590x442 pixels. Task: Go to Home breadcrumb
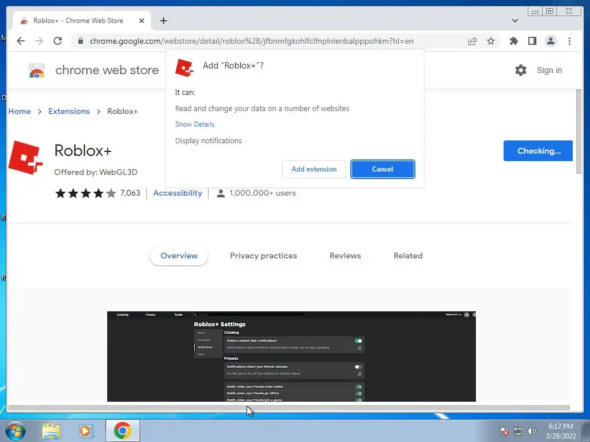(20, 111)
